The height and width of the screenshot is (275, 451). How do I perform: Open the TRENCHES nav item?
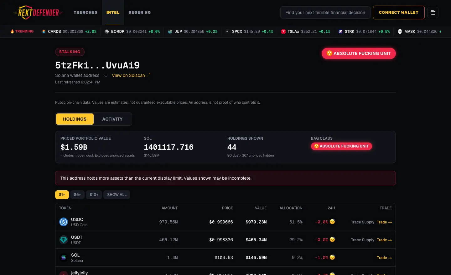tap(86, 12)
